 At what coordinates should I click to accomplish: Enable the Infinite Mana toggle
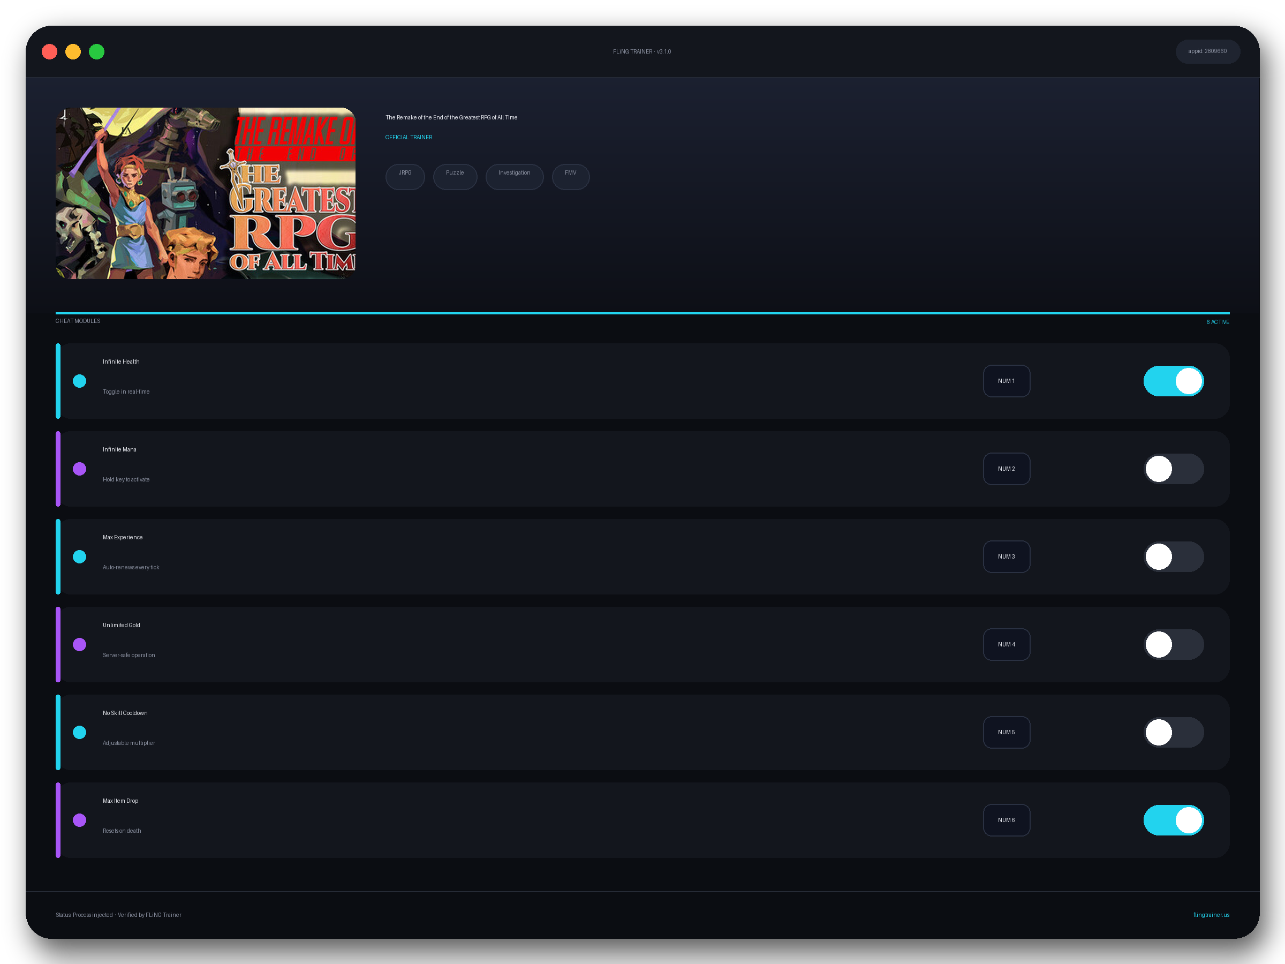tap(1174, 469)
